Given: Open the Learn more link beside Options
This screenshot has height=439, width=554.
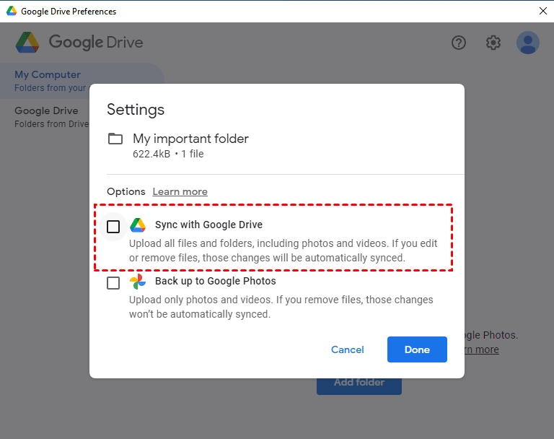Looking at the screenshot, I should 180,192.
